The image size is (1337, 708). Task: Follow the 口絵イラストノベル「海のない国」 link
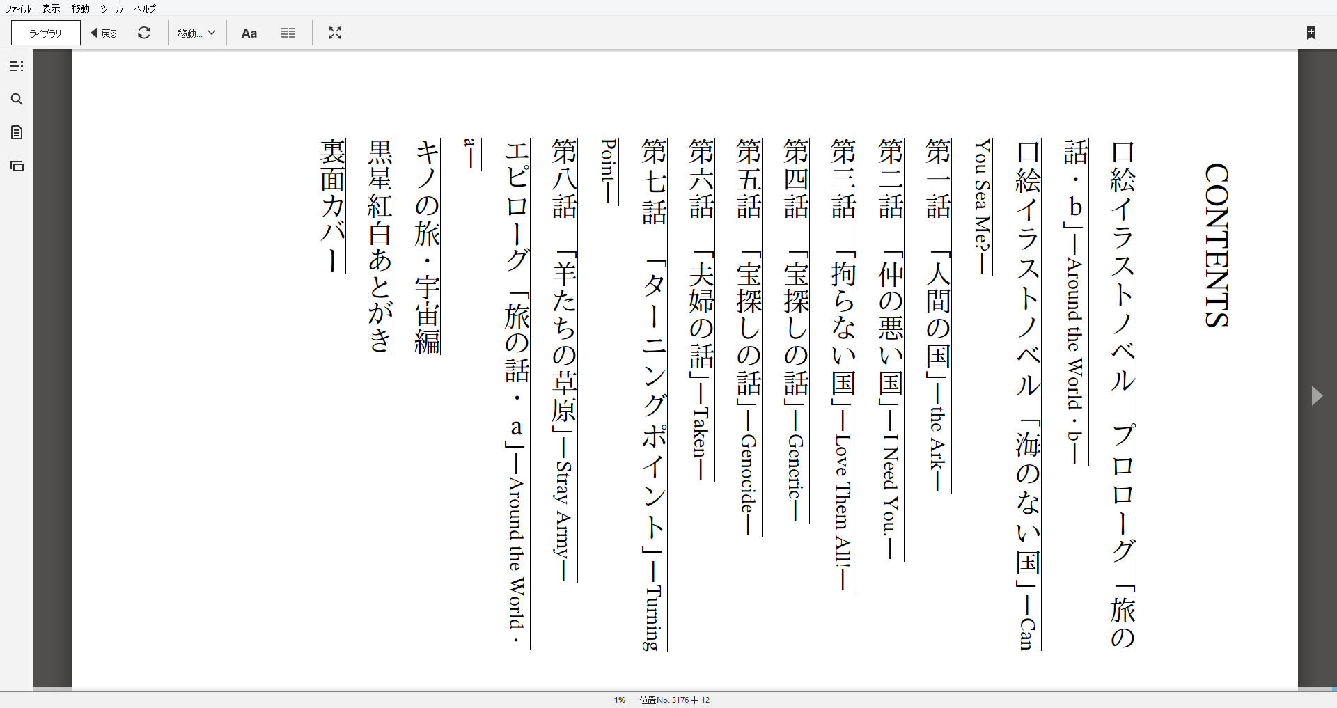point(1029,395)
